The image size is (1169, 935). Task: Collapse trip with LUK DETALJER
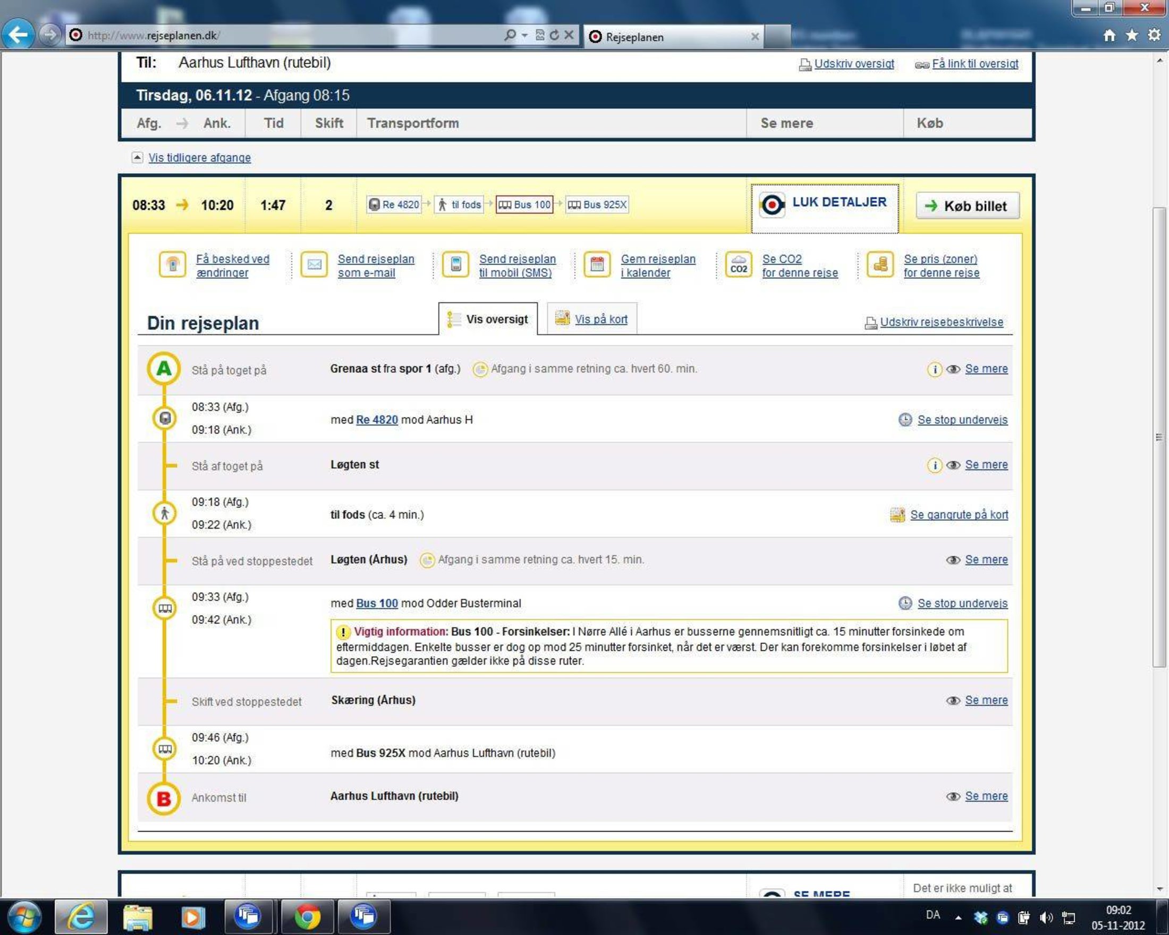[825, 209]
